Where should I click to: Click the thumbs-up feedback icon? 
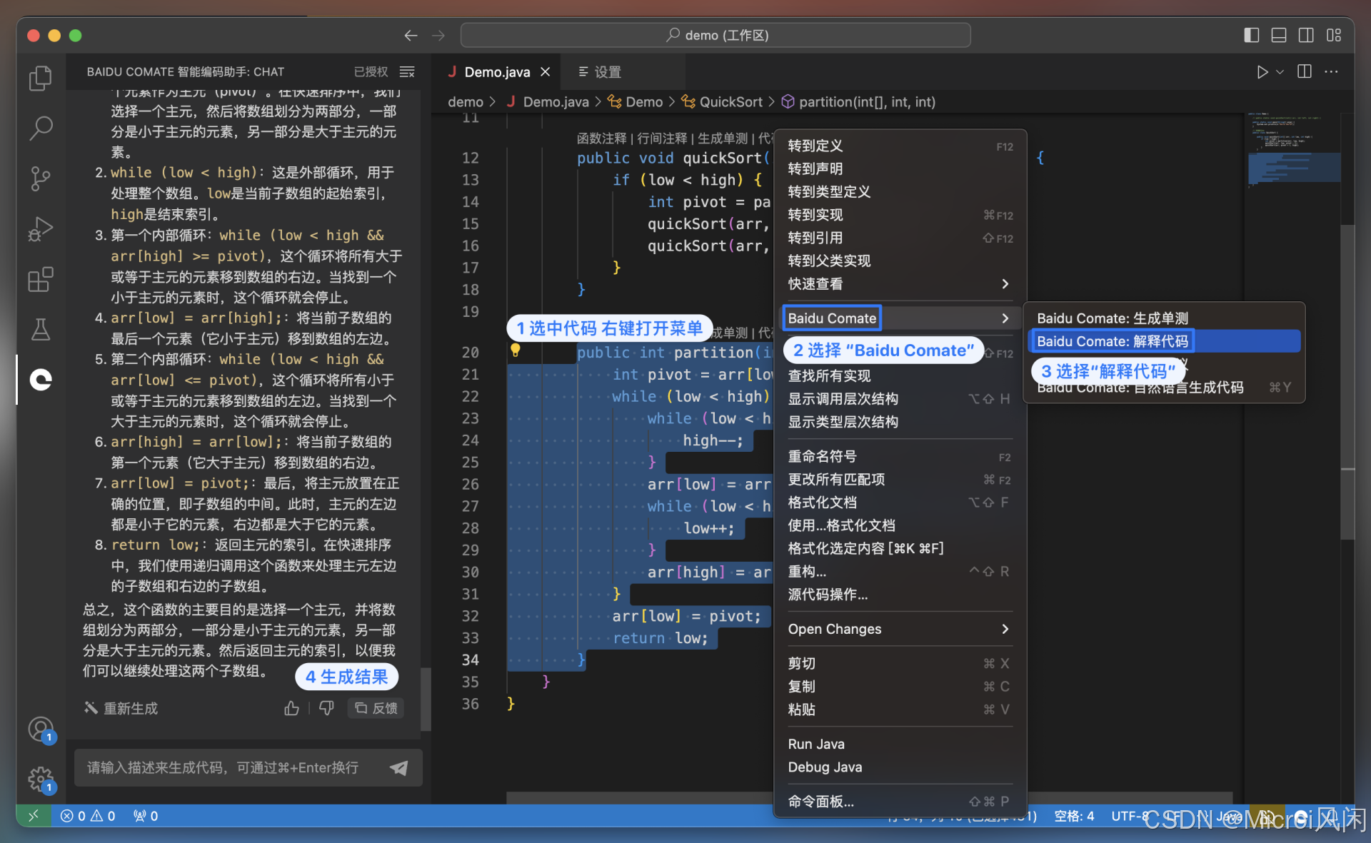tap(291, 708)
